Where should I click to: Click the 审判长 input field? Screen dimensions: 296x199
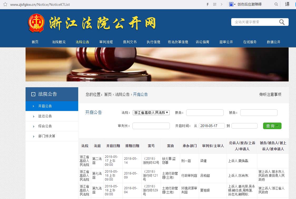(151, 126)
